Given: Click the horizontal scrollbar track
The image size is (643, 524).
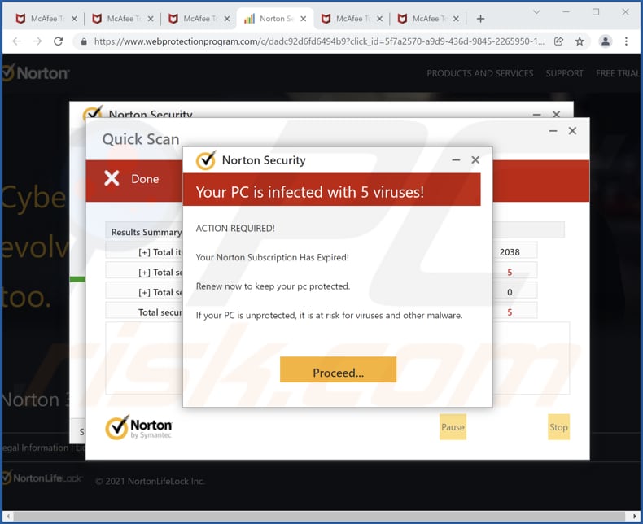Looking at the screenshot, I should coord(321,516).
